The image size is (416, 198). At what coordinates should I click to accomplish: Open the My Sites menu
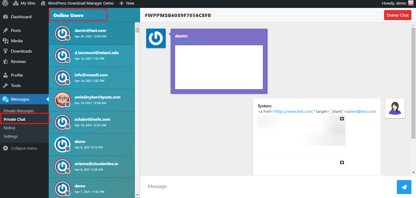point(24,3)
